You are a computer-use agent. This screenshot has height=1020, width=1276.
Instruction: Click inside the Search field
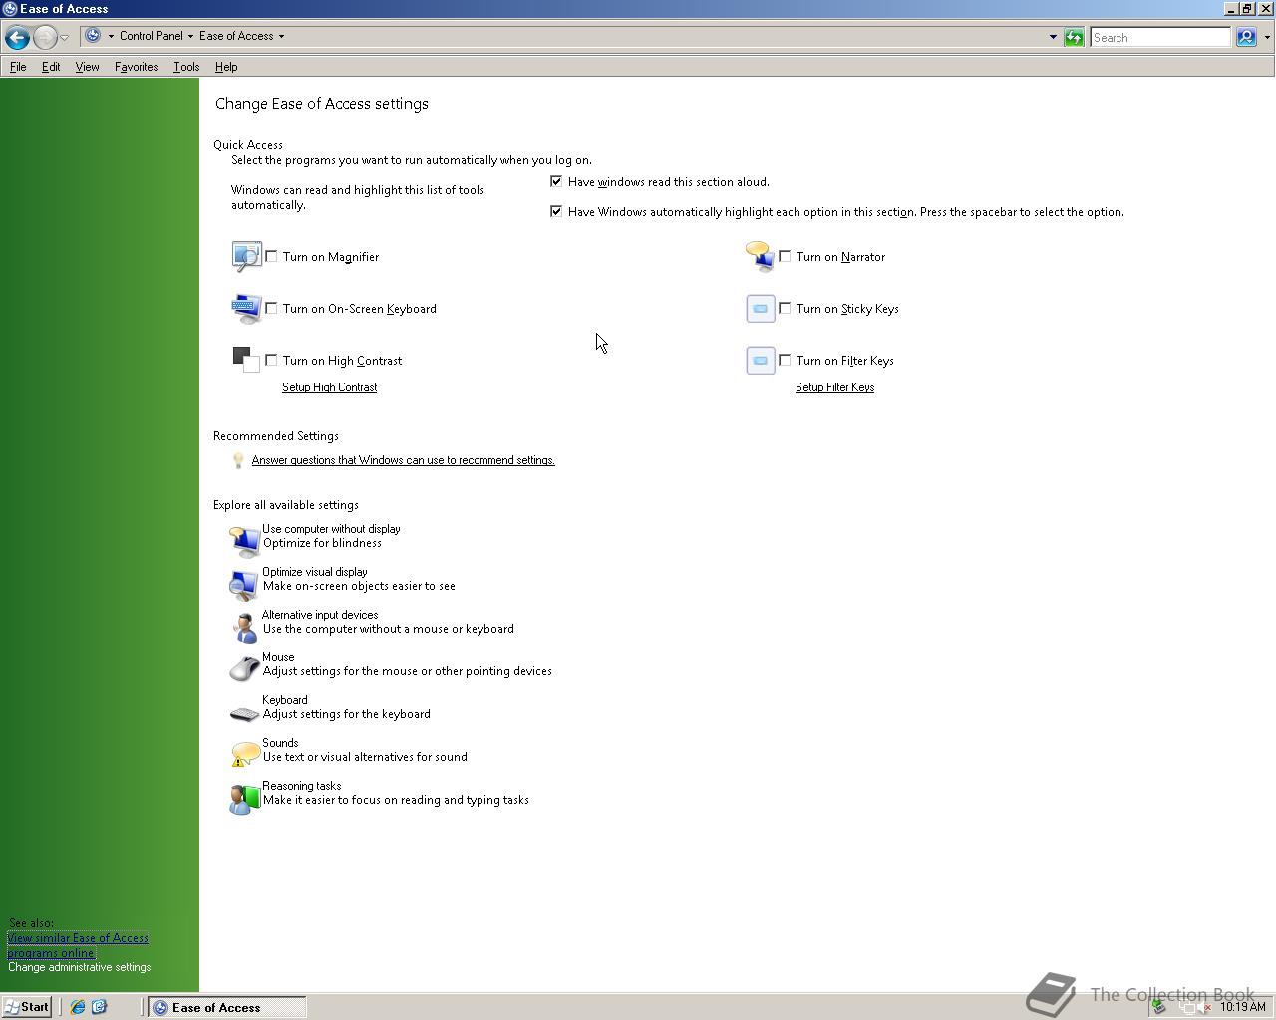coord(1159,37)
